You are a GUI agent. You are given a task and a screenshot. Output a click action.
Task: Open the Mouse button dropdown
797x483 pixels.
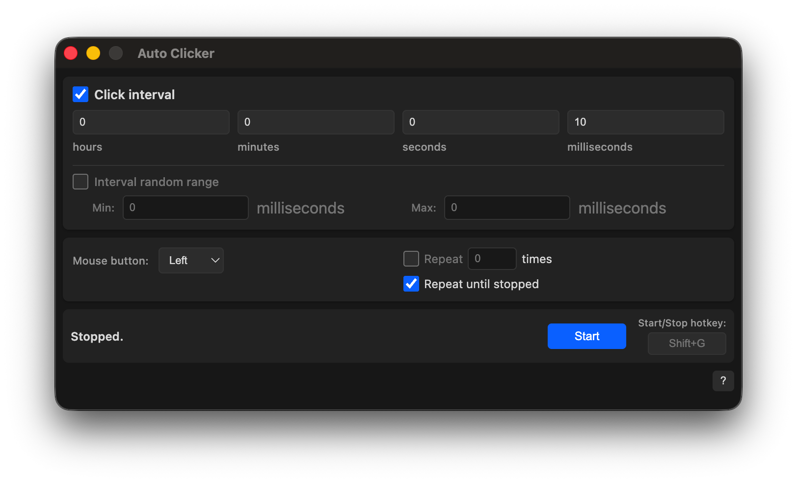tap(191, 260)
